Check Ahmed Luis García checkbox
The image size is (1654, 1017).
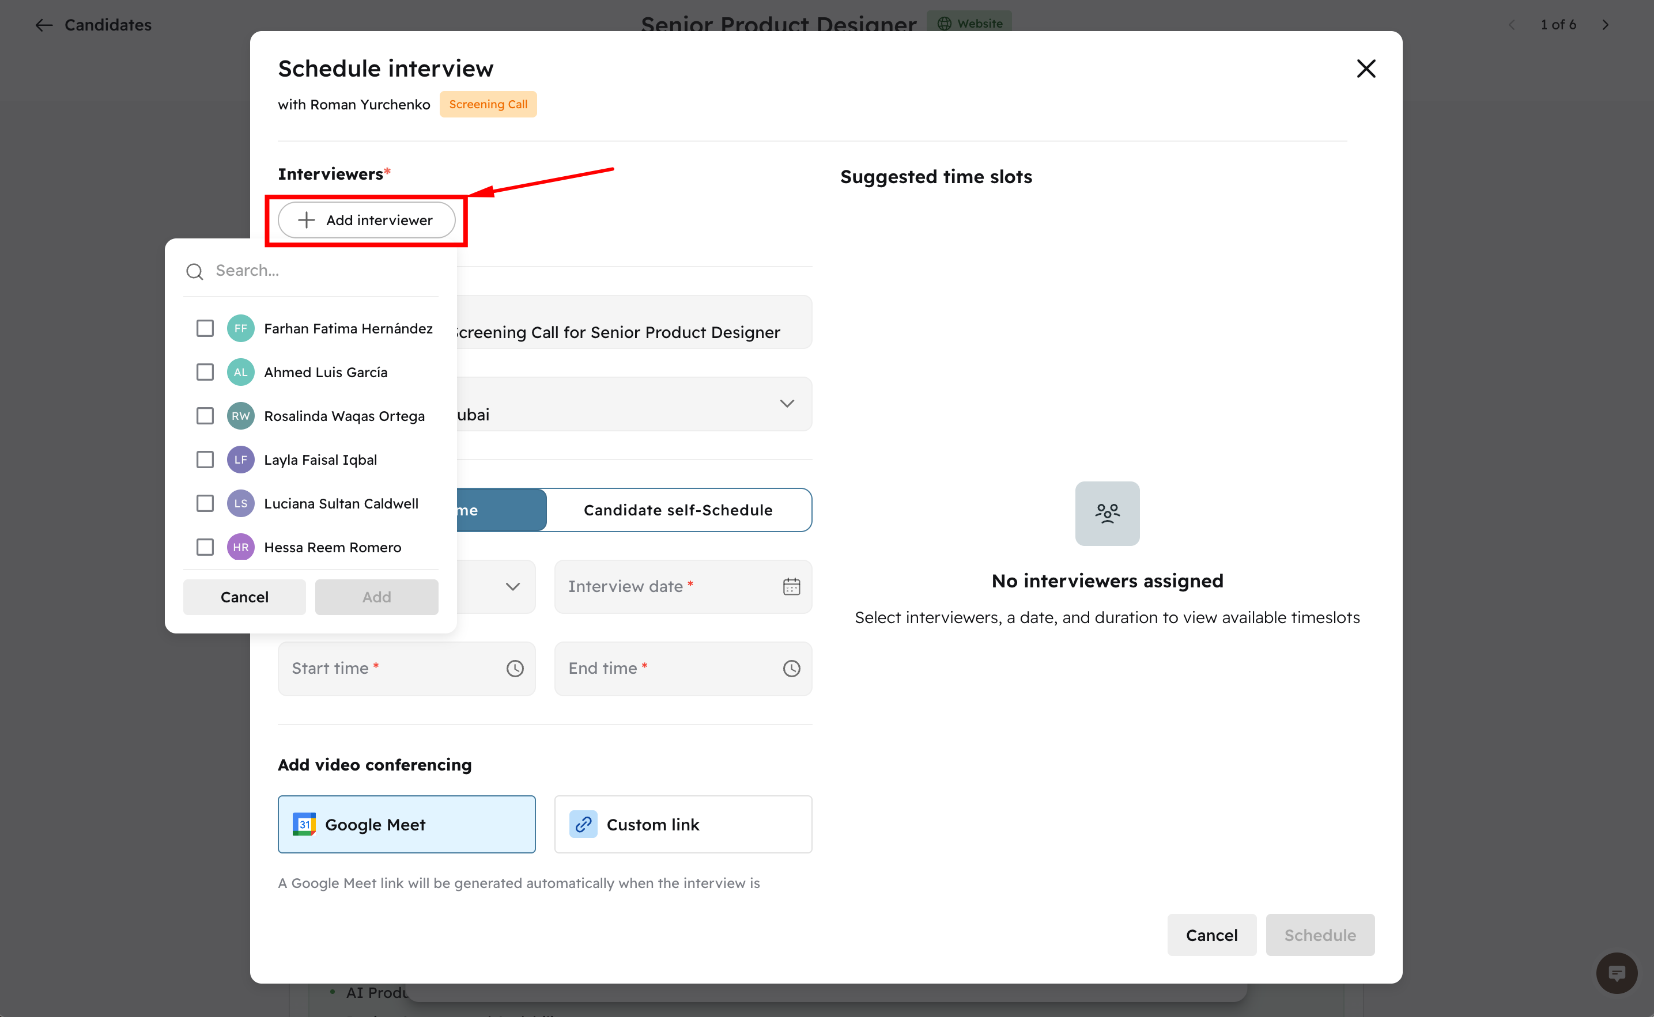pos(205,372)
